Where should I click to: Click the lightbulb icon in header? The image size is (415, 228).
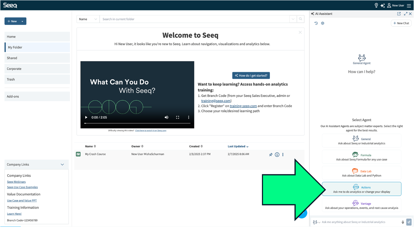coord(376,5)
